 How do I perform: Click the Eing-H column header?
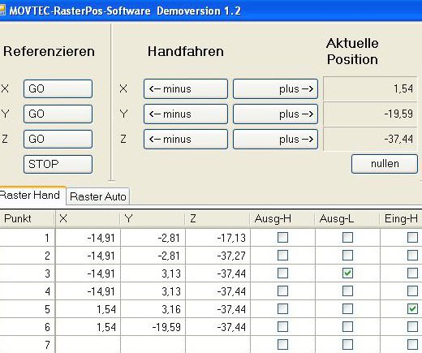pos(401,218)
